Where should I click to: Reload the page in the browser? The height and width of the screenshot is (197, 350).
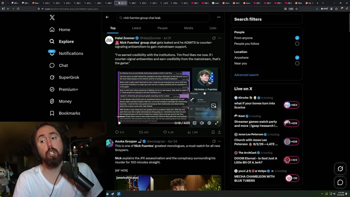click(x=18, y=9)
